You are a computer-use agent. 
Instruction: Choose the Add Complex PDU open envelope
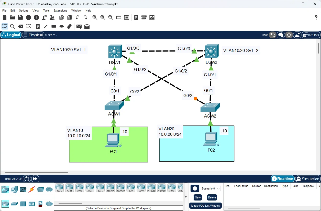point(87,26)
